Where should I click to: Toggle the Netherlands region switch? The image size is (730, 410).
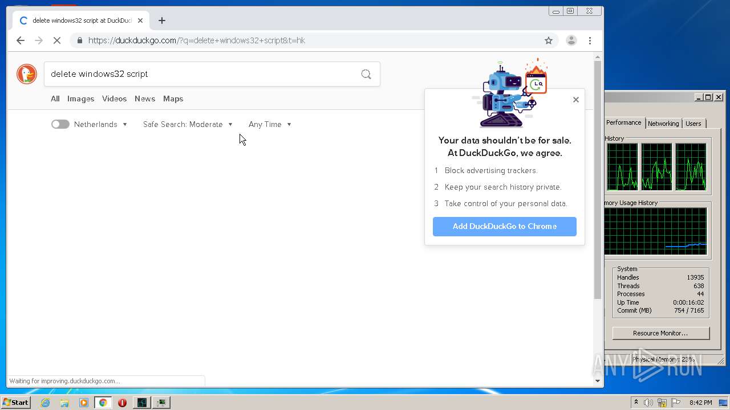pos(60,124)
